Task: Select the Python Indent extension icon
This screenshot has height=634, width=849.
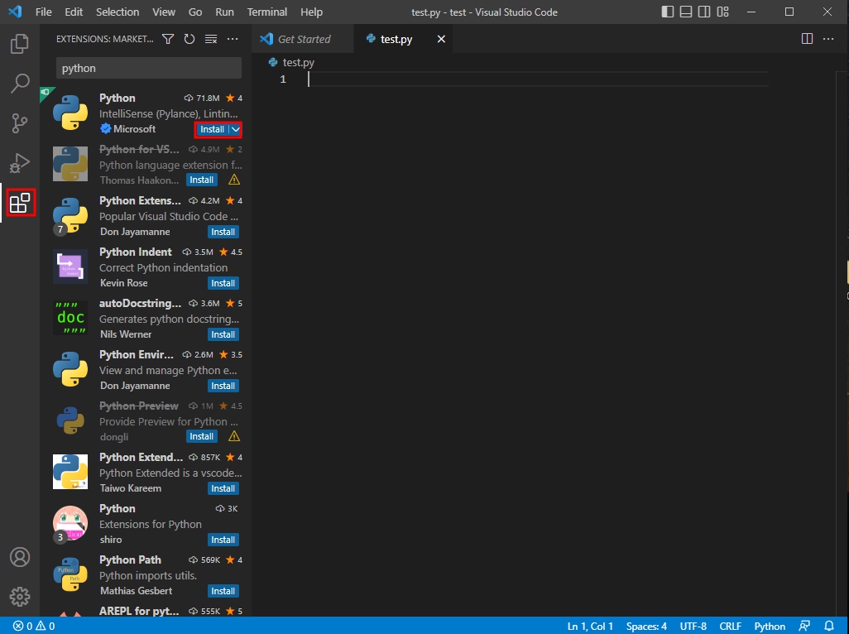Action: (70, 267)
